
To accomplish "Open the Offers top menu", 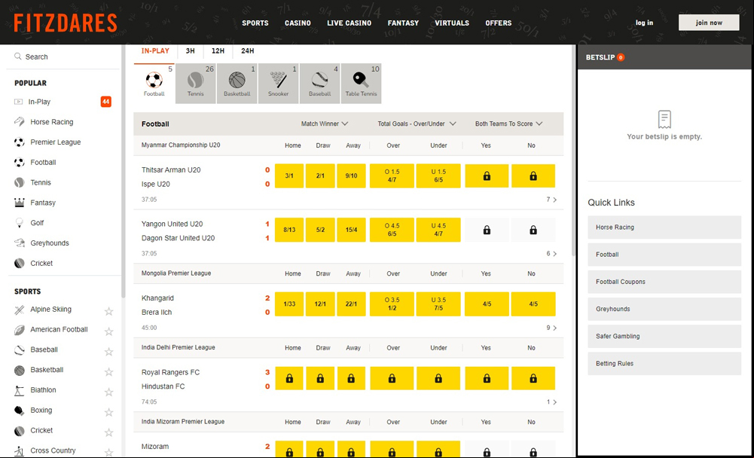I will click(499, 23).
